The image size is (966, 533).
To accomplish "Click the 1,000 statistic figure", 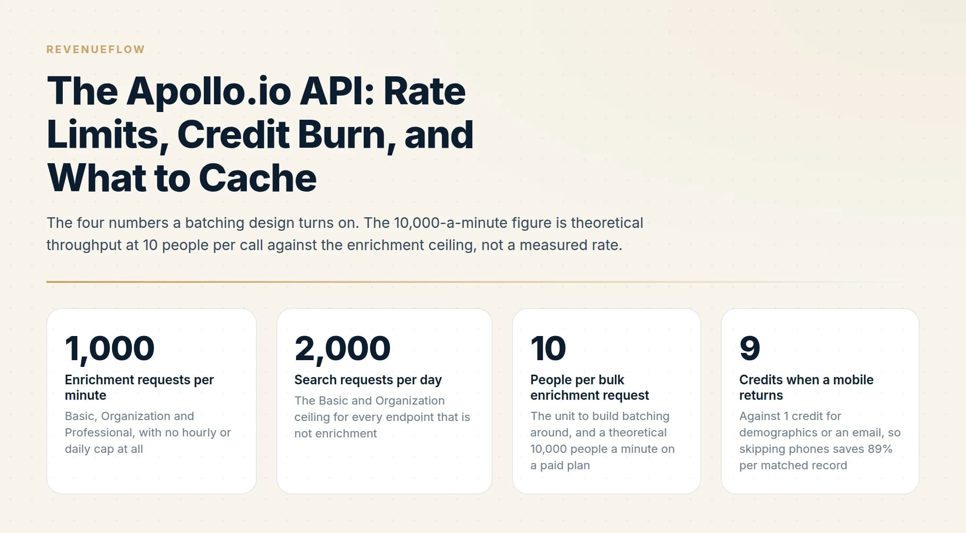I will tap(110, 348).
